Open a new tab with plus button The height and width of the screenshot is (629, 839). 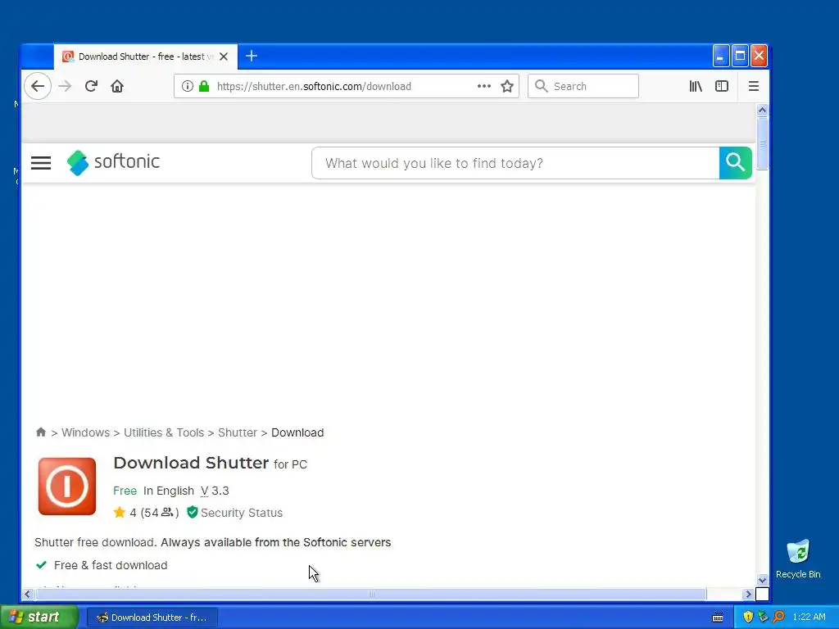(x=251, y=56)
